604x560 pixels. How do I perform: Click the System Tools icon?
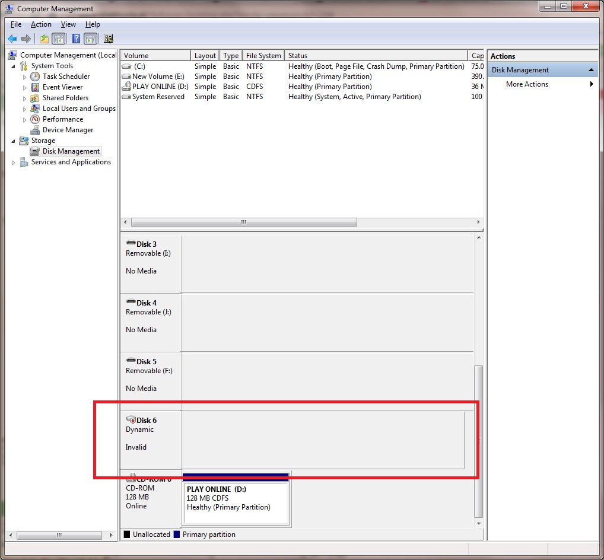tap(24, 66)
